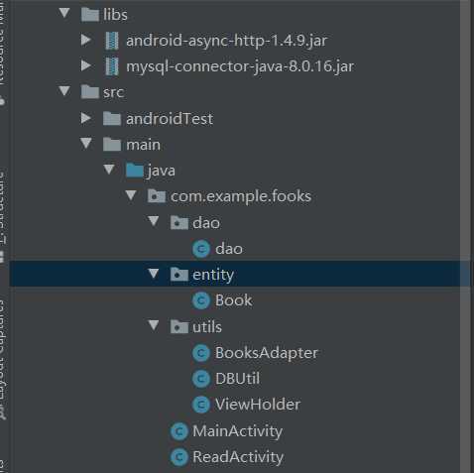Click the android-async-http jar archive icon
Viewport: 474px width, 473px height.
112,41
